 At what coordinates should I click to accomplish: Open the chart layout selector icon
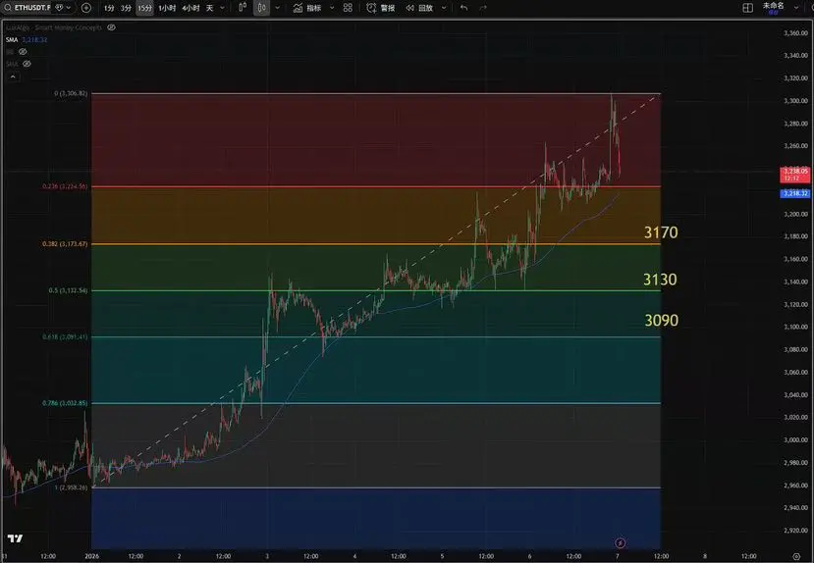747,8
